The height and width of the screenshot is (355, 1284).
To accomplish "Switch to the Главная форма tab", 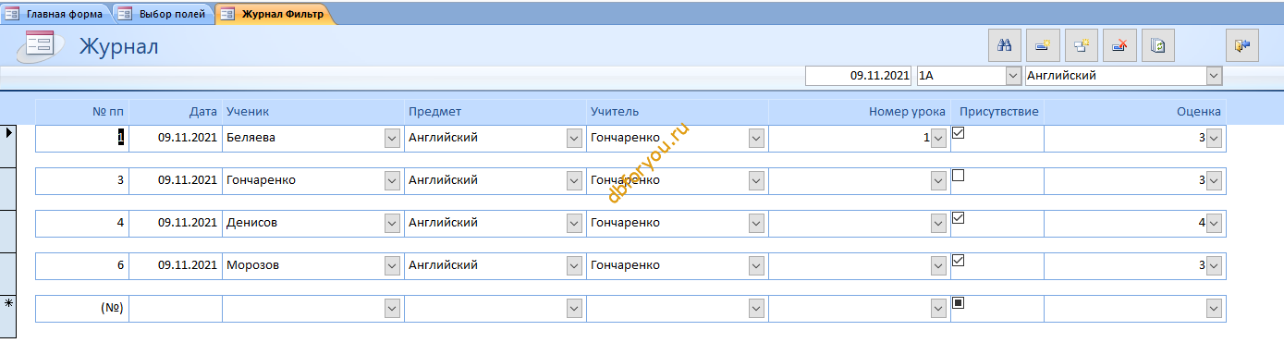I will click(56, 14).
